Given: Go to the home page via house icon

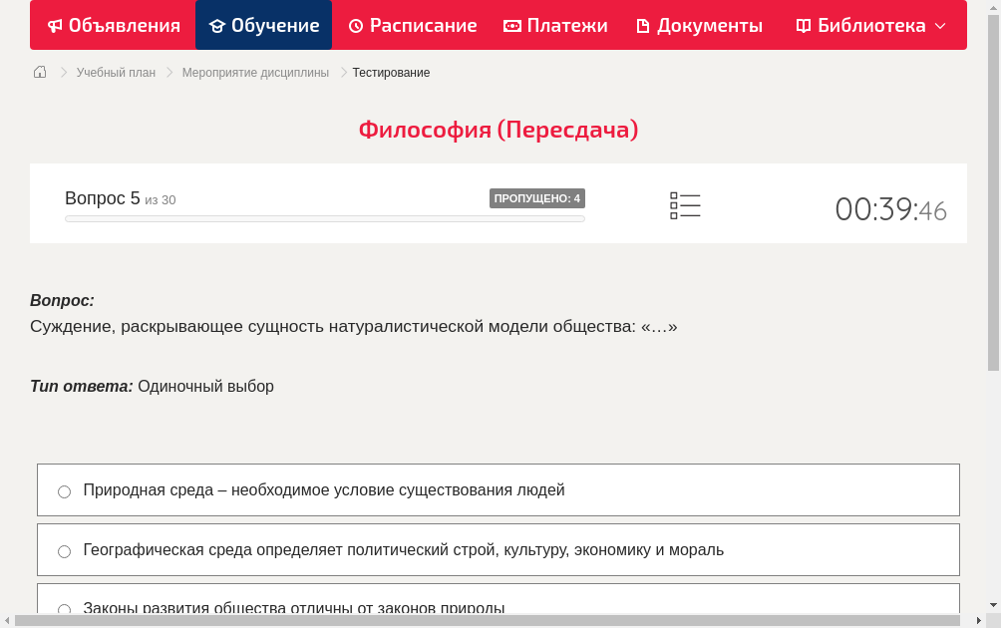Looking at the screenshot, I should pyautogui.click(x=40, y=72).
